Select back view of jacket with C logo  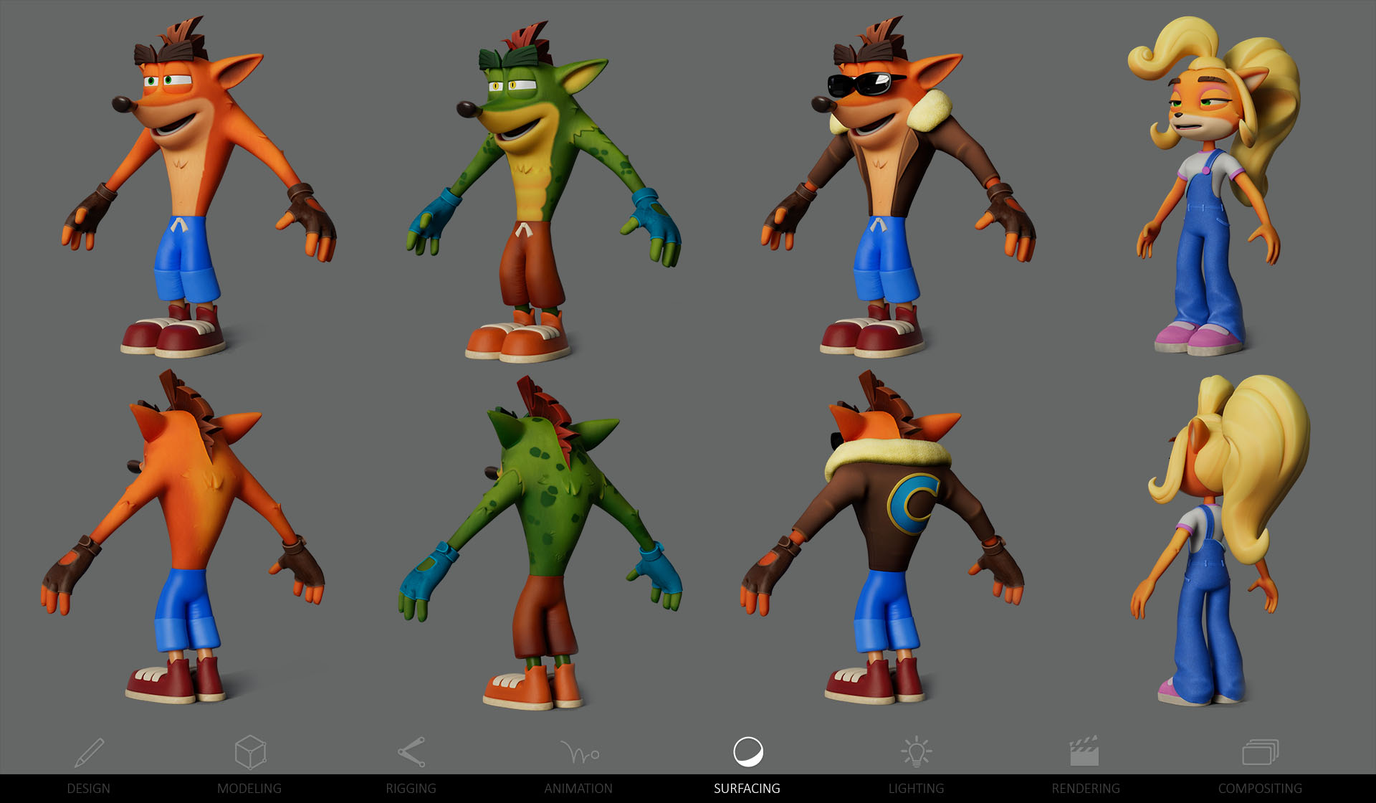pyautogui.click(x=881, y=536)
